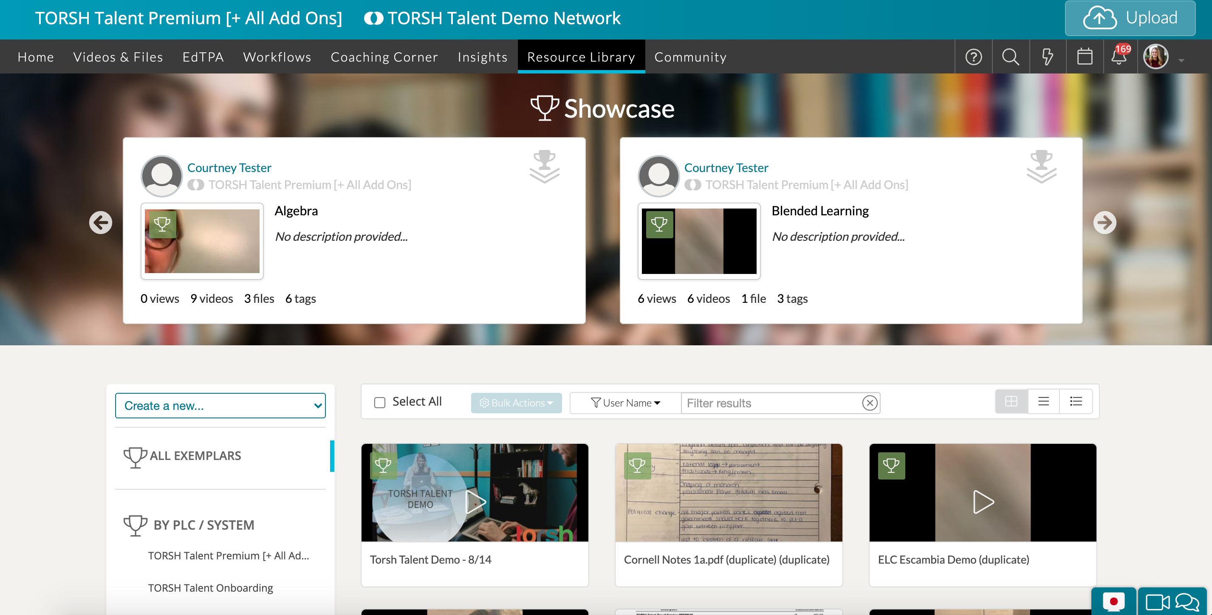Click the search magnifier icon
The height and width of the screenshot is (615, 1212).
pyautogui.click(x=1010, y=57)
